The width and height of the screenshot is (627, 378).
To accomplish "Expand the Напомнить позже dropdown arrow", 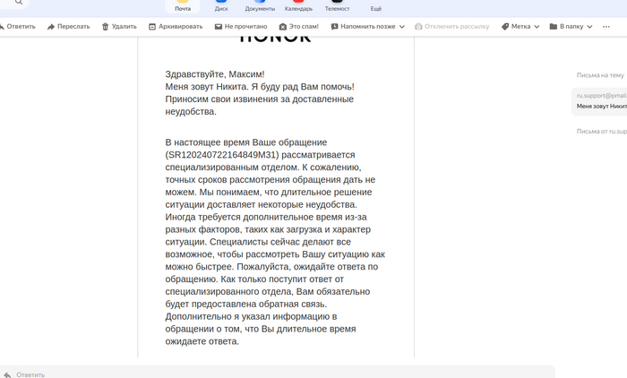I will (x=403, y=27).
